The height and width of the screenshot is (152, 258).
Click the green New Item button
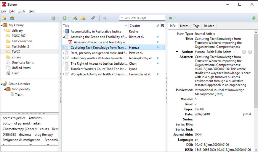click(65, 18)
